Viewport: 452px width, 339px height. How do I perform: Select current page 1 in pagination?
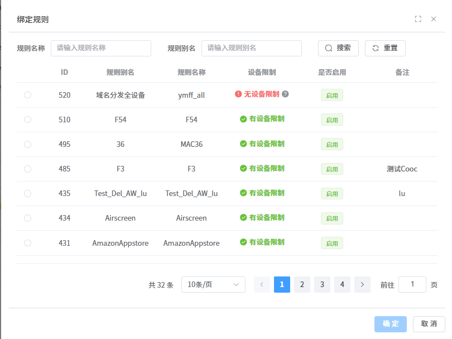tap(282, 284)
